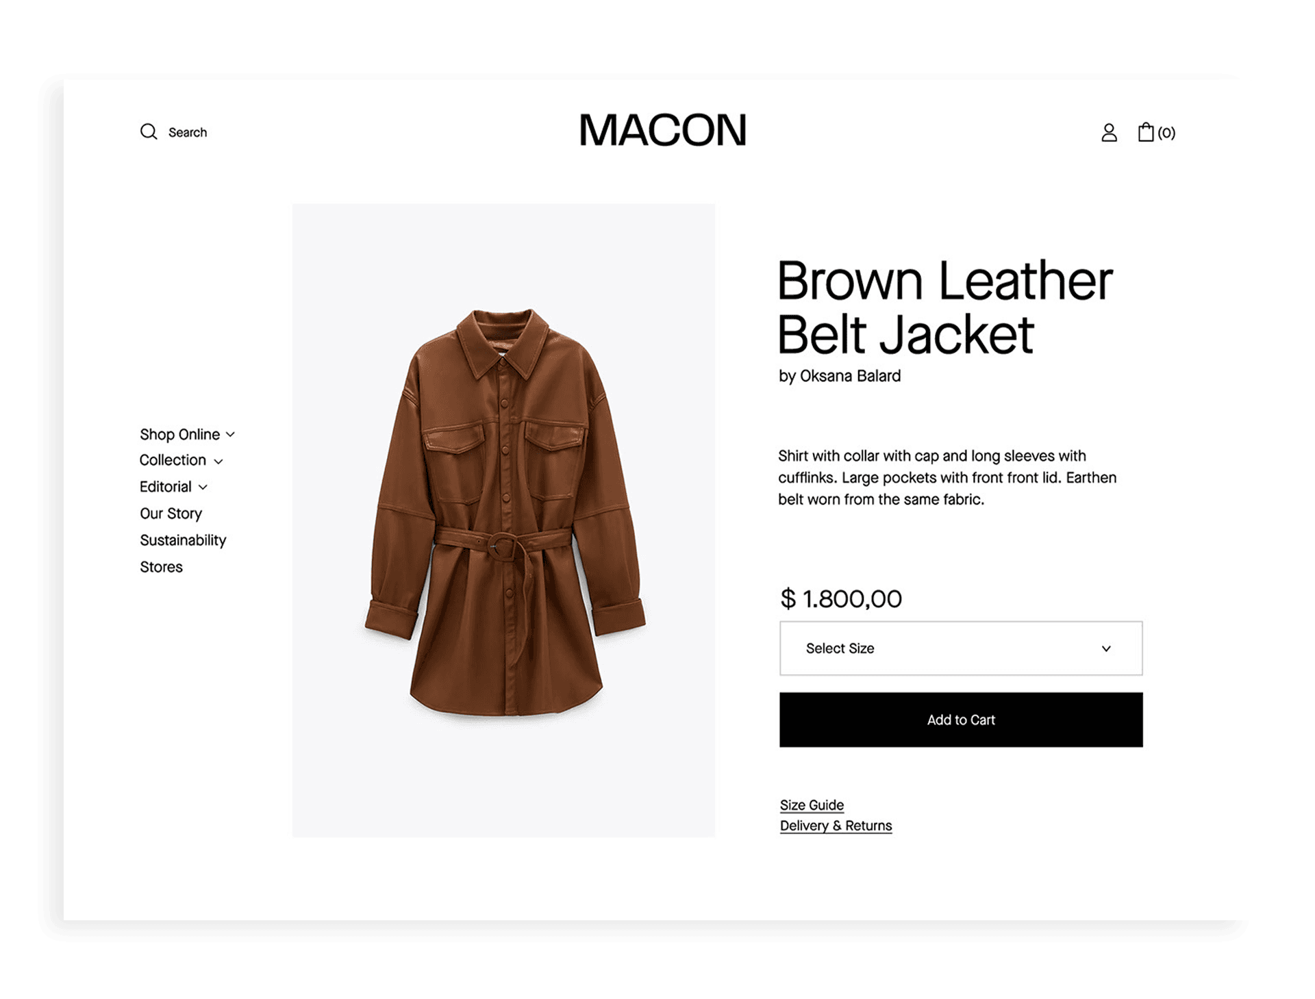Expand the Editorial menu chevron
Image resolution: width=1315 pixels, height=999 pixels.
tap(203, 488)
